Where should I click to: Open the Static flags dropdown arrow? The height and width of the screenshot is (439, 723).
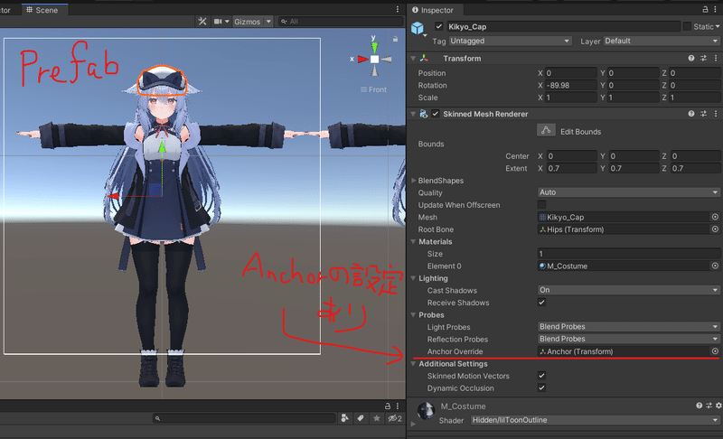(718, 27)
